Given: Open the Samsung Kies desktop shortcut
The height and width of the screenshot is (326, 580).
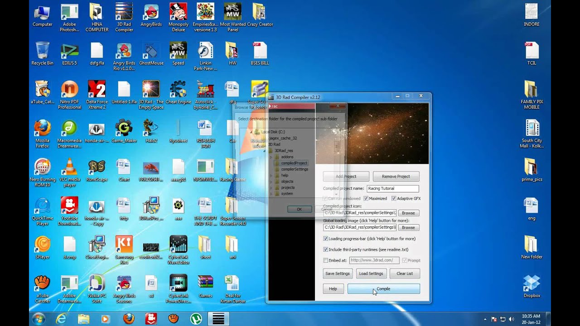Looking at the screenshot, I should pyautogui.click(x=124, y=250).
